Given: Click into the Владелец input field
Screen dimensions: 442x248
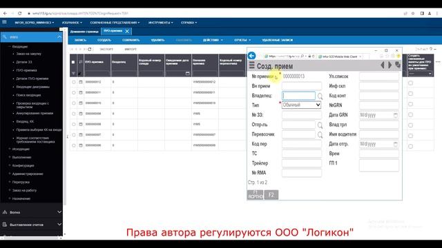Looking at the screenshot, I should point(298,96).
